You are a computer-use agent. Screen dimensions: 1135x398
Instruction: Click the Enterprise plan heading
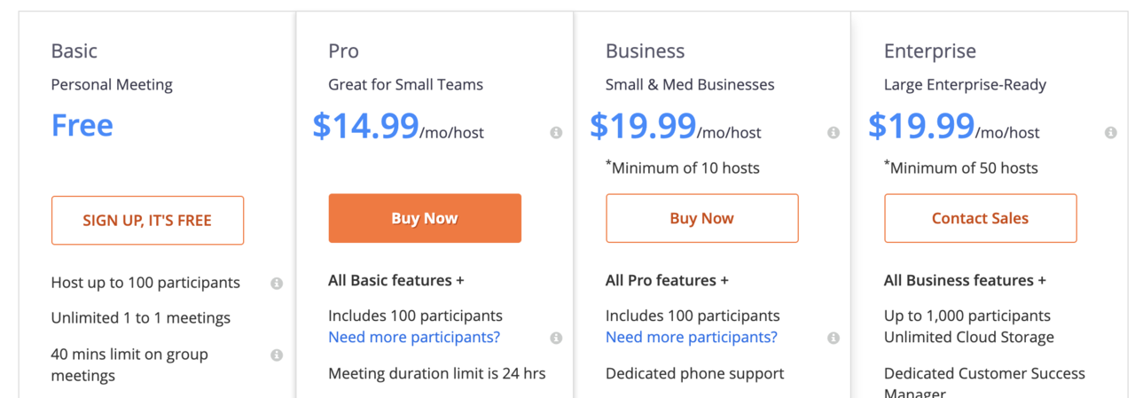coord(929,51)
